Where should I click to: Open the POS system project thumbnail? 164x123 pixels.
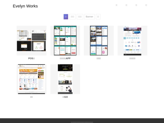tap(32, 41)
